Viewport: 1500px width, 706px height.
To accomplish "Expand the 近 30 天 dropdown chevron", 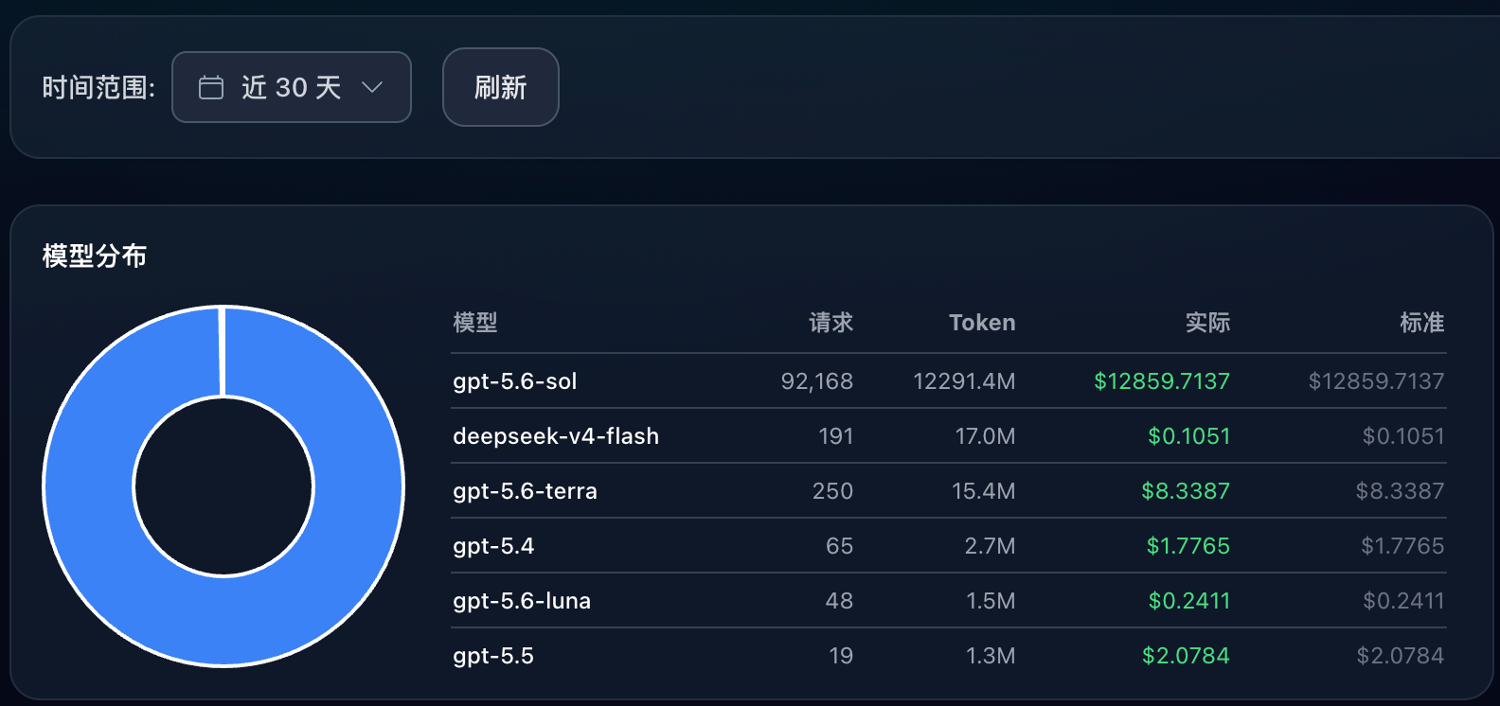I will [372, 87].
